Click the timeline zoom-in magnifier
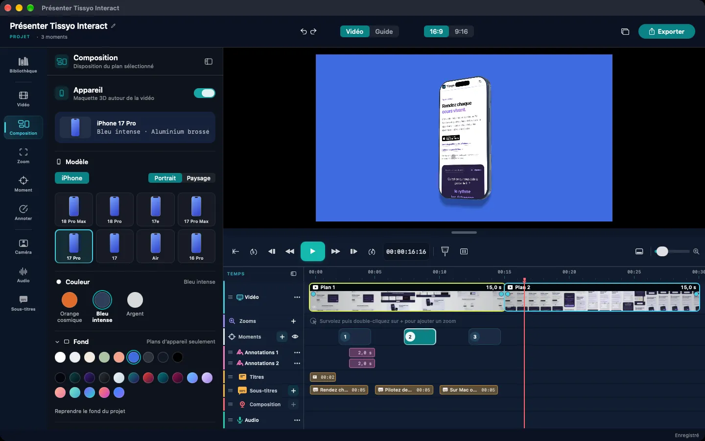705x441 pixels. 696,251
